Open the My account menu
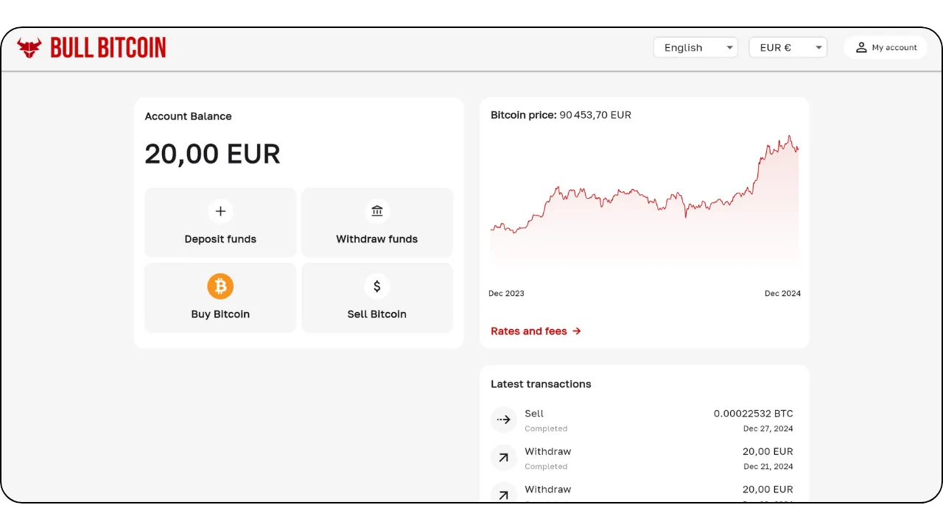Screen dimensions: 943x530 tap(886, 48)
